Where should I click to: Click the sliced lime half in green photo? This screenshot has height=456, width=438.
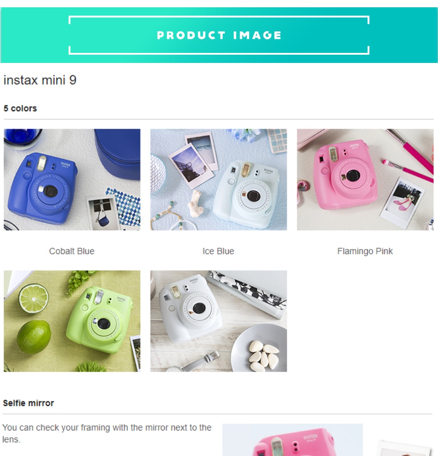(33, 299)
